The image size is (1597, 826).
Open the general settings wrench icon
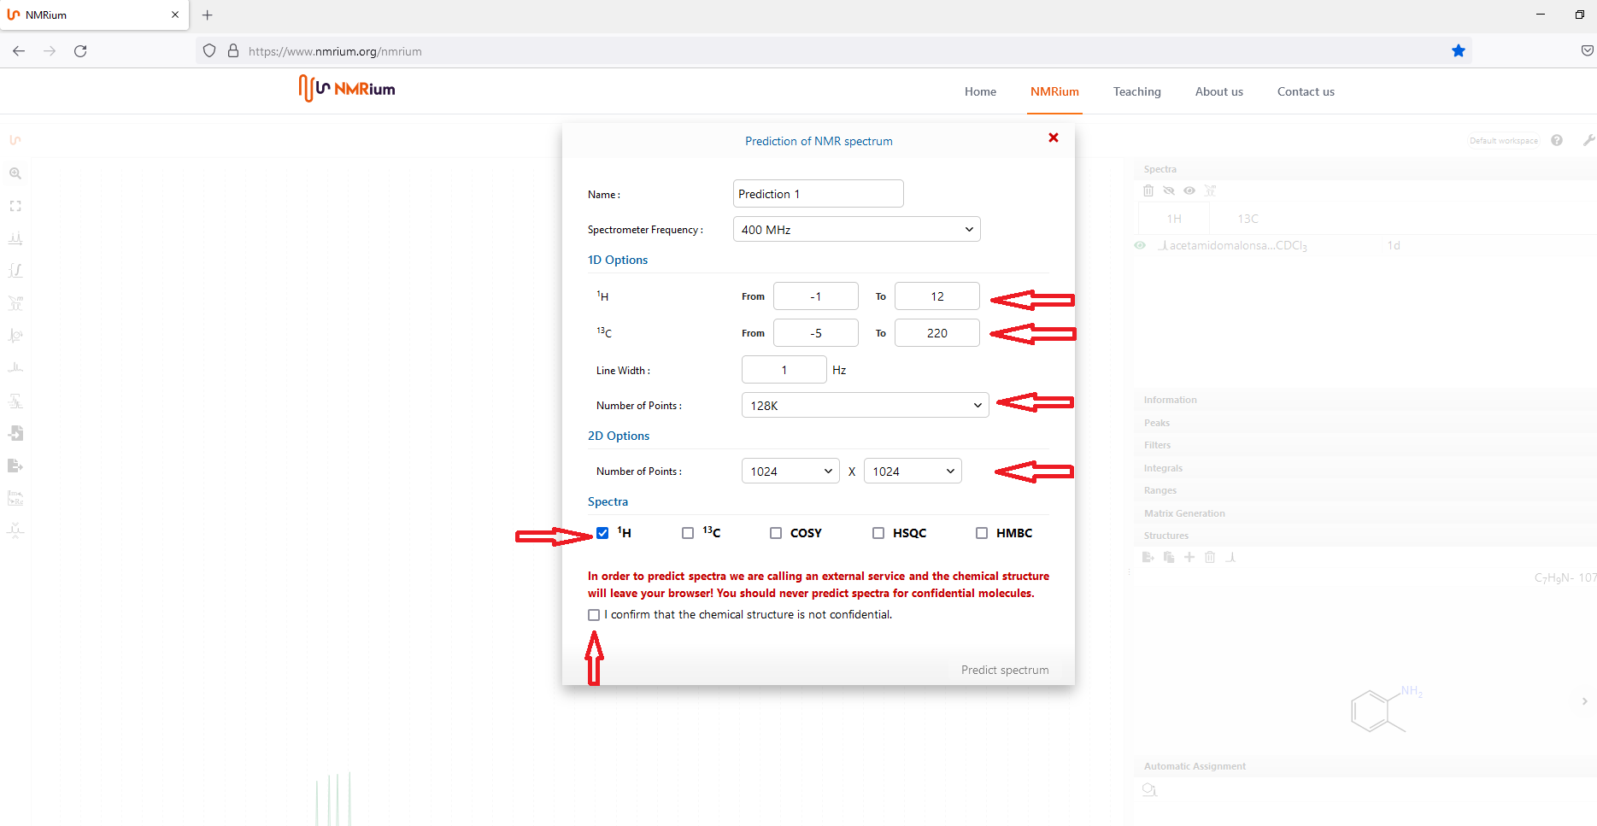pyautogui.click(x=1588, y=140)
